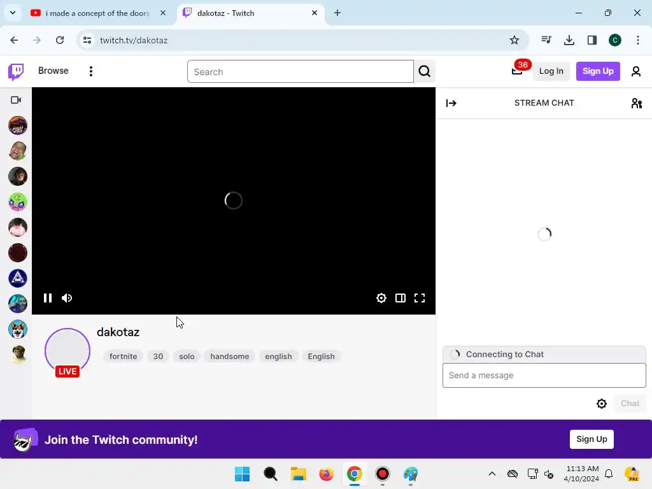
Task: Click the Chat send button
Action: click(x=630, y=403)
